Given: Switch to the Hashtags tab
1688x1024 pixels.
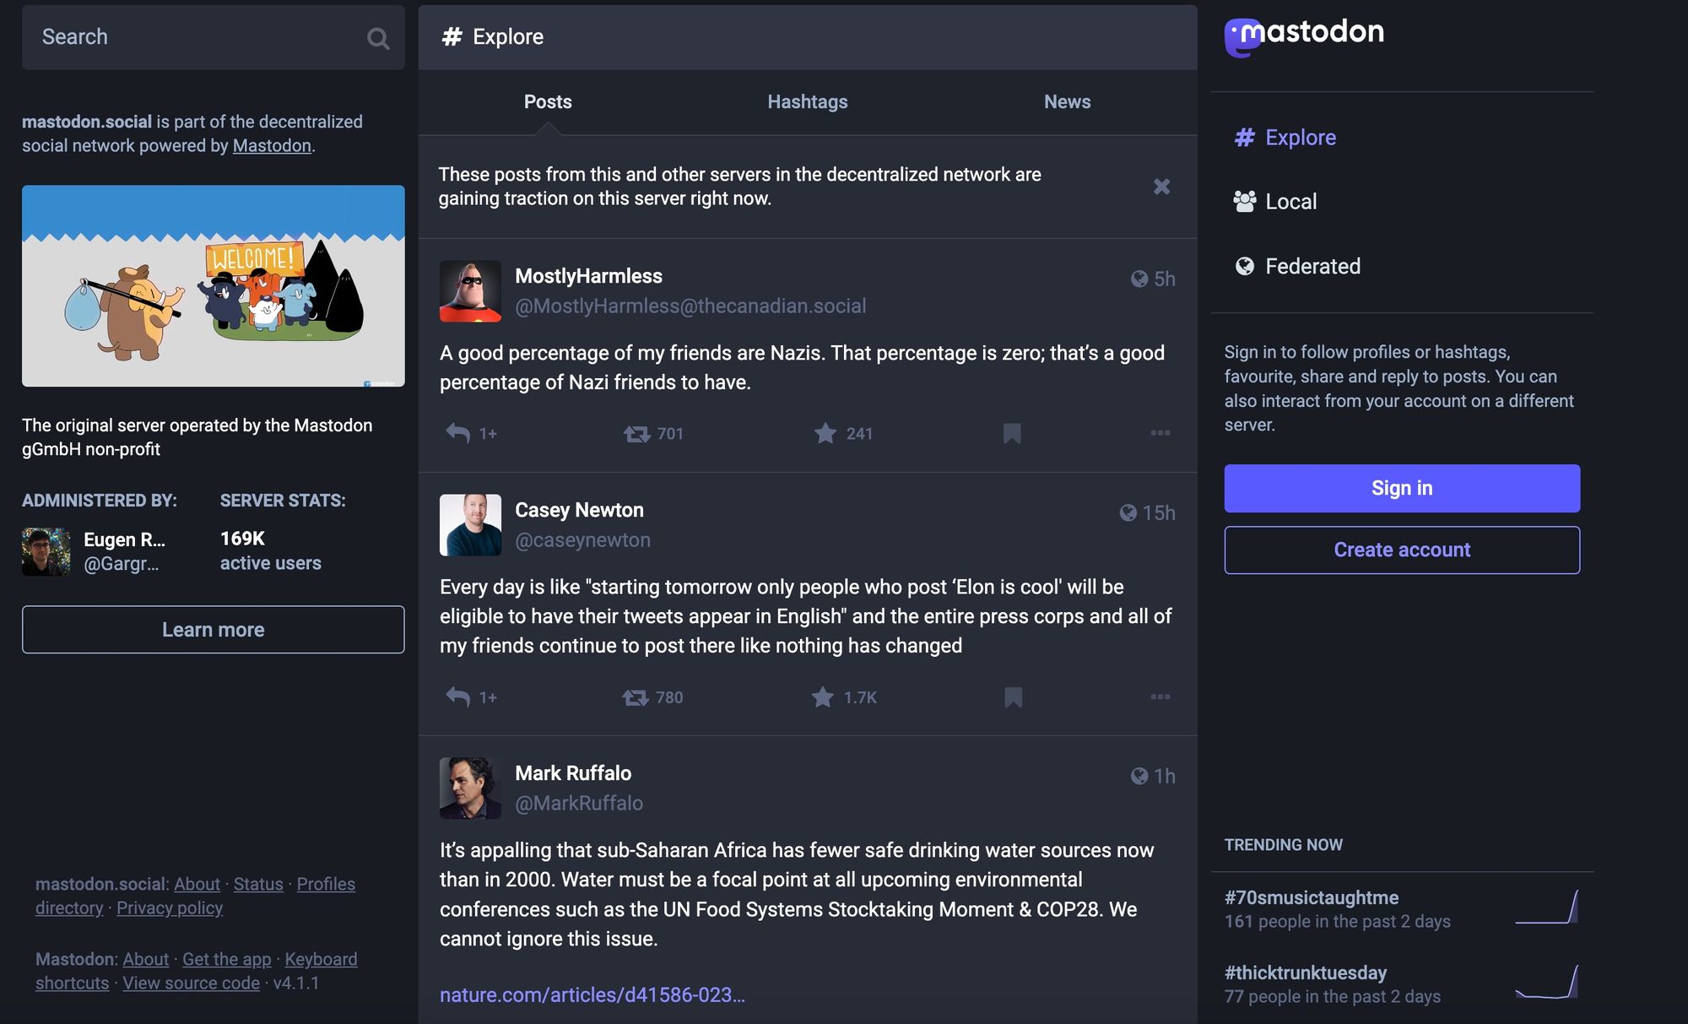Looking at the screenshot, I should click(808, 102).
